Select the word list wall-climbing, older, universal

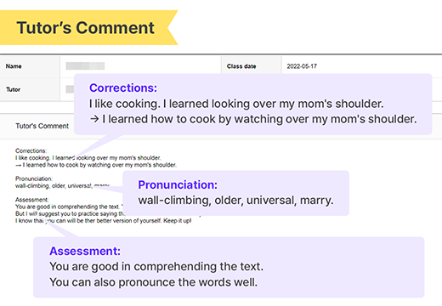[x=235, y=201]
